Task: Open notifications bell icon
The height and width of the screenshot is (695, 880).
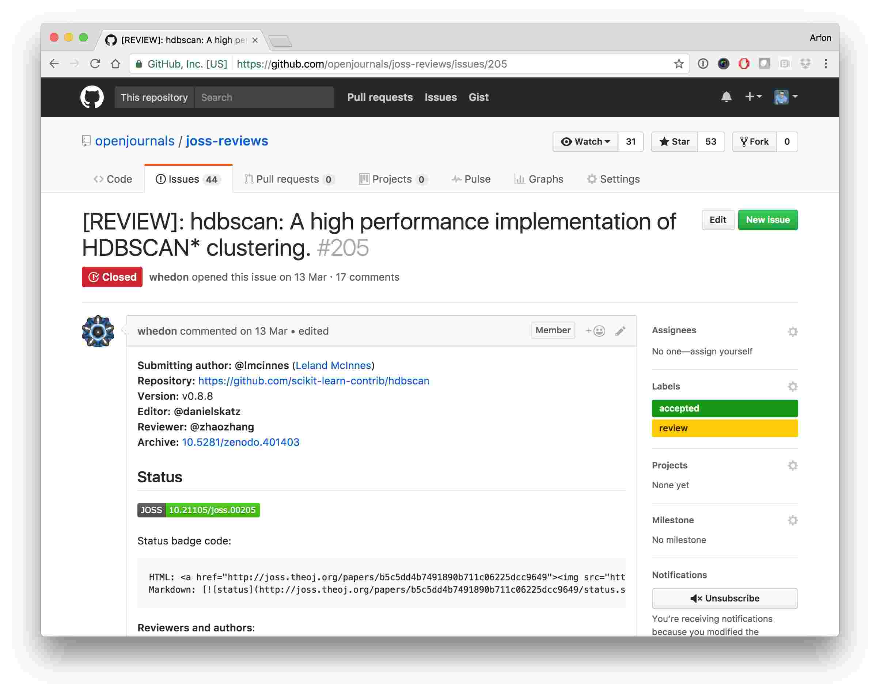Action: 726,97
